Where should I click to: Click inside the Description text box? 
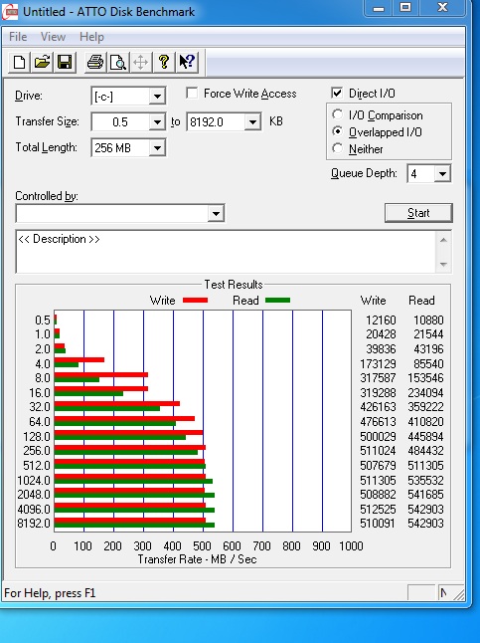click(226, 252)
